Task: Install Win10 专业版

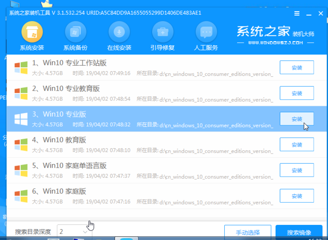Action: click(297, 119)
